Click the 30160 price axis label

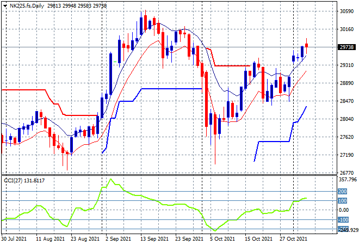tap(346, 29)
